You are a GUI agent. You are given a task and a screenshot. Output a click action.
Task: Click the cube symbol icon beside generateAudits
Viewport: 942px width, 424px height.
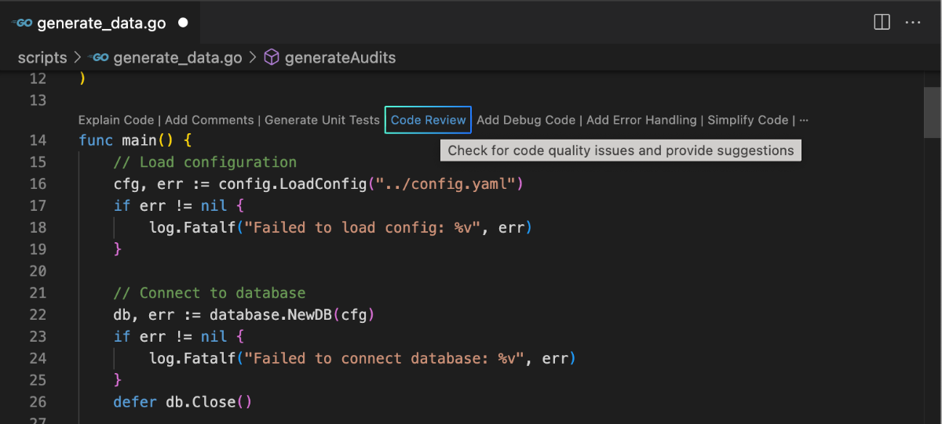point(272,57)
